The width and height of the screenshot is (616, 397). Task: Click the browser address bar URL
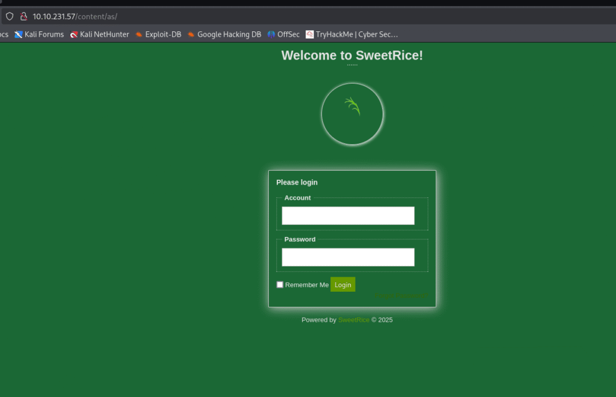tap(75, 16)
